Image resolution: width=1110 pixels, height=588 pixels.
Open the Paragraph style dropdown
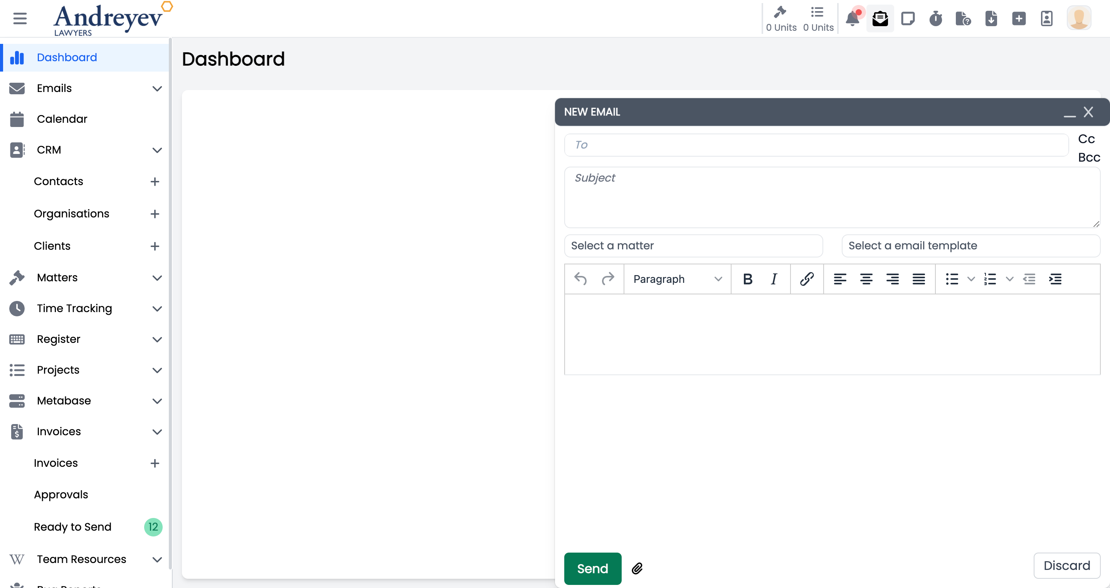(677, 279)
